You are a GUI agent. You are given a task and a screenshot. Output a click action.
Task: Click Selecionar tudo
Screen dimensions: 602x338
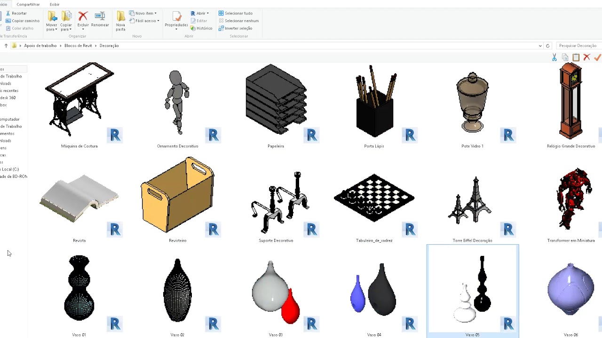click(x=236, y=13)
